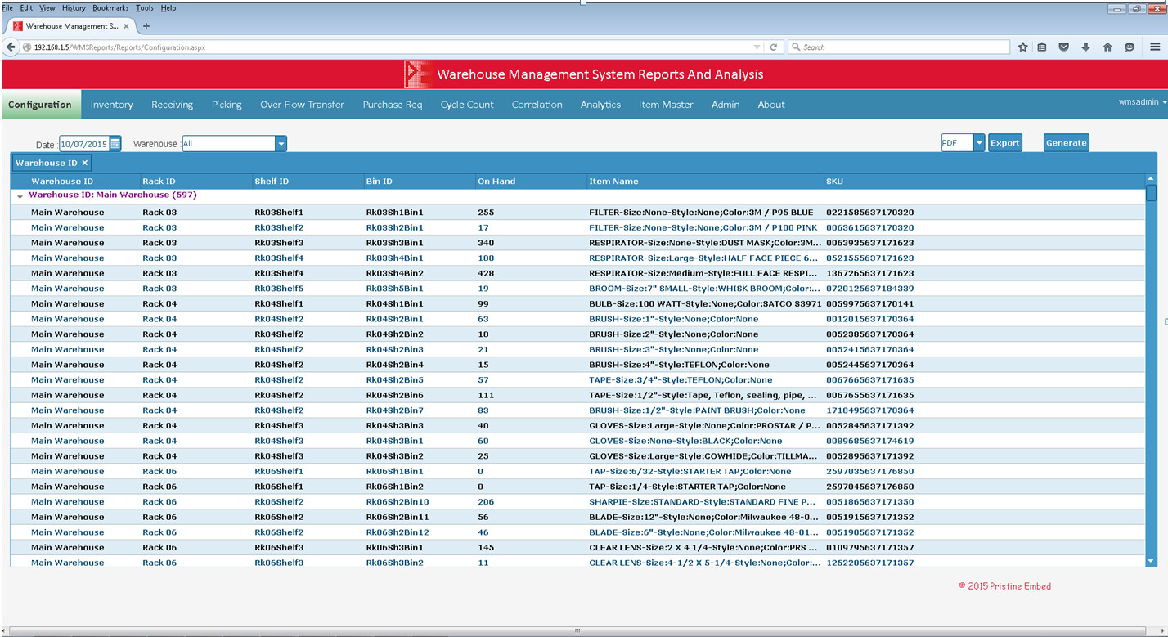Open the Tools menu
Viewport: 1168px width, 637px height.
pyautogui.click(x=145, y=7)
